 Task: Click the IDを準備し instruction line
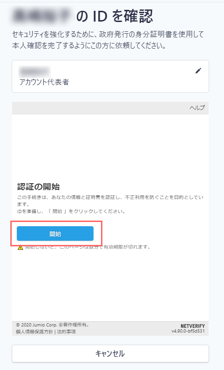[x=71, y=211]
